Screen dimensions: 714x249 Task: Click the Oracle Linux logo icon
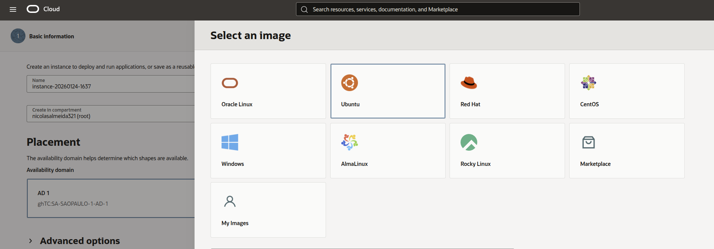pos(230,83)
